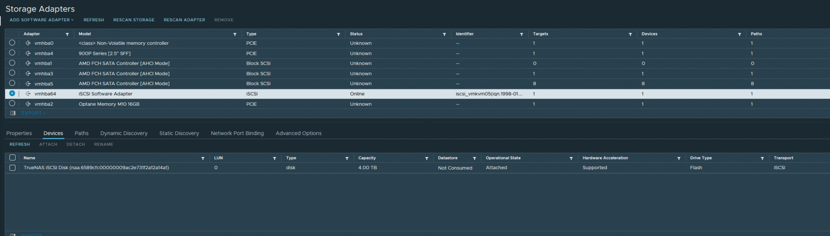Select vmhba64 iSCSI adapter radio button
Viewport: 830px width, 236px height.
[12, 93]
